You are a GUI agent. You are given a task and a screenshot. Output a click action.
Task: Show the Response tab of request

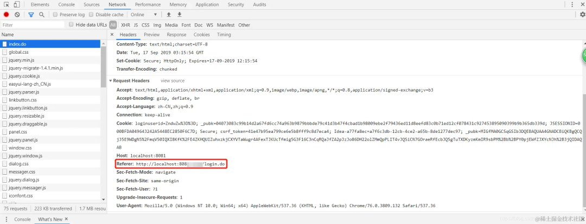(x=176, y=34)
